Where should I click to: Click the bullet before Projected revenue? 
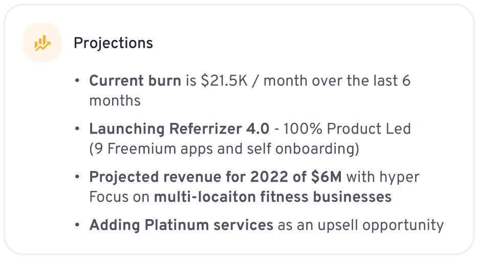point(77,177)
